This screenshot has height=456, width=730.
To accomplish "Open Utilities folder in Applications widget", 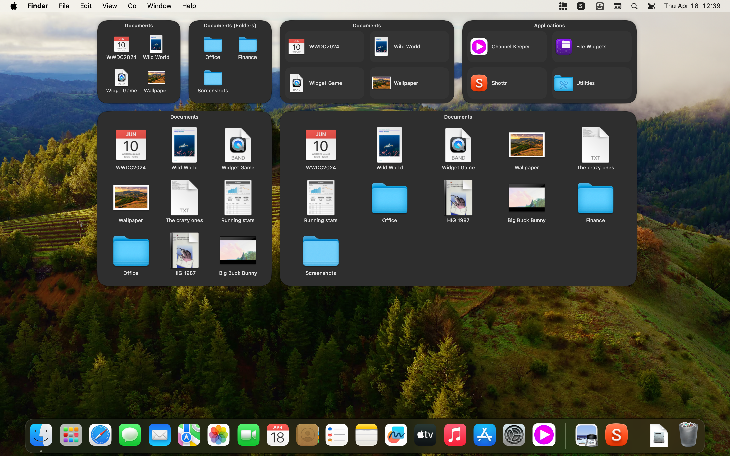I will click(x=592, y=83).
